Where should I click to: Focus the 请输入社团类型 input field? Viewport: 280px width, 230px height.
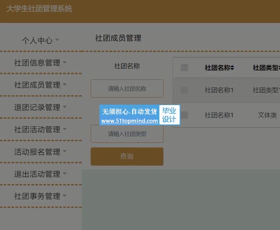127,134
